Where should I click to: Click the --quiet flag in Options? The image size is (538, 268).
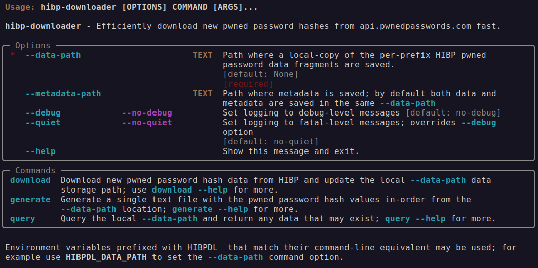coord(43,122)
